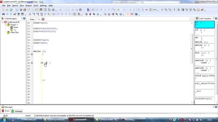Open dropdown arrow at end of top-right toolbar
The height and width of the screenshot is (122, 218).
[x=205, y=11]
